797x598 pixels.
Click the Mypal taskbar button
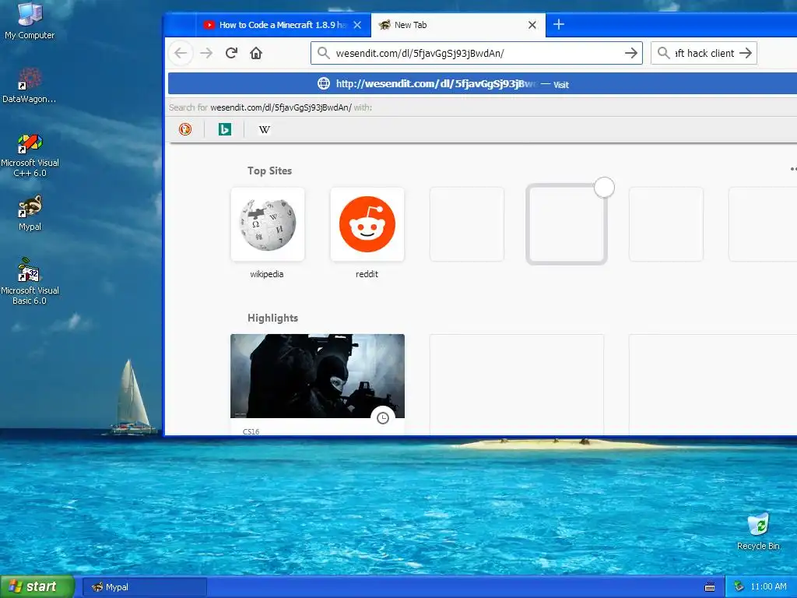point(145,587)
